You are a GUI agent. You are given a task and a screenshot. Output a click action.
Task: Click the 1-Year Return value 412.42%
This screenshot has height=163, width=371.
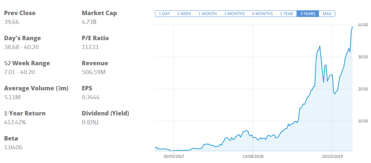coord(15,122)
